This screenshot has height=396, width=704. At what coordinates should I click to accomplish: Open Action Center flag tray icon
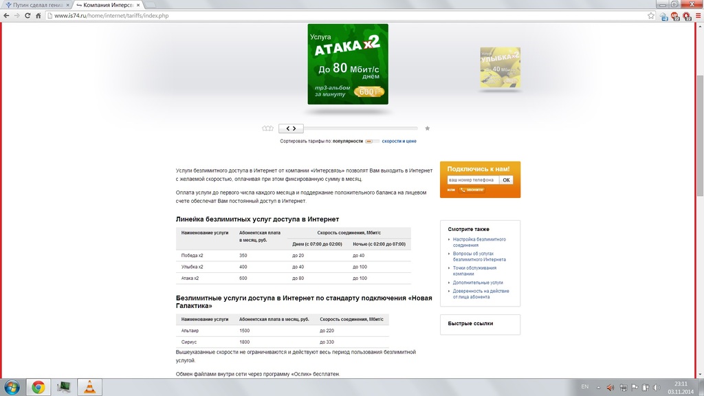click(x=635, y=388)
